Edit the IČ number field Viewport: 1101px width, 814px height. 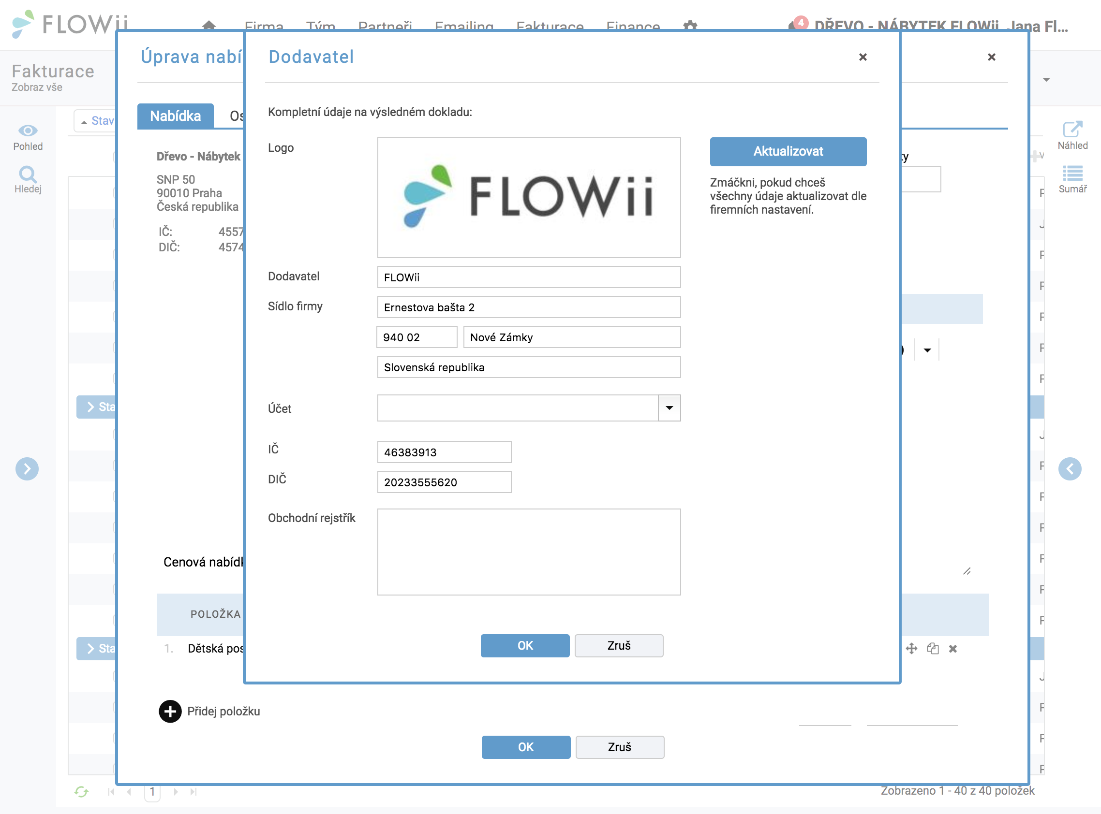(444, 452)
